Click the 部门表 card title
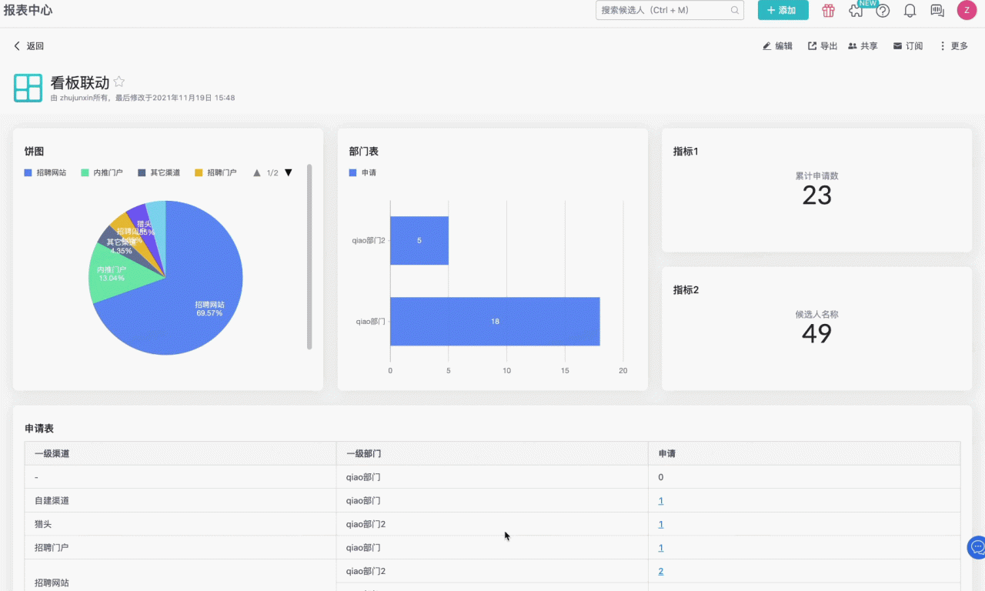985x591 pixels. click(x=364, y=152)
